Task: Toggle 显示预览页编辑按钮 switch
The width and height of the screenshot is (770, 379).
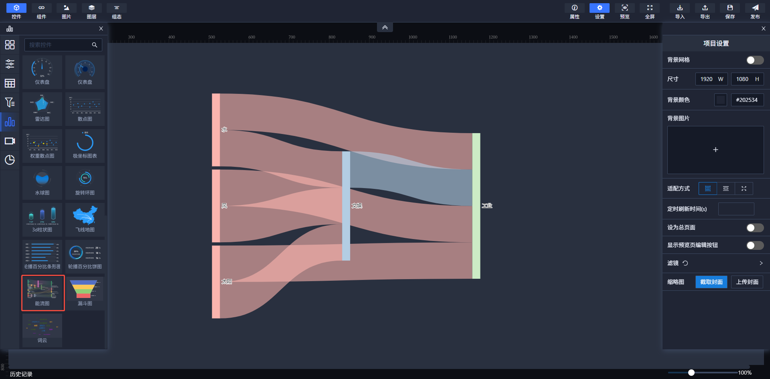Action: tap(754, 245)
